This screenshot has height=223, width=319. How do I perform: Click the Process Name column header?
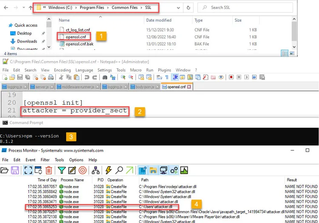click(72, 180)
